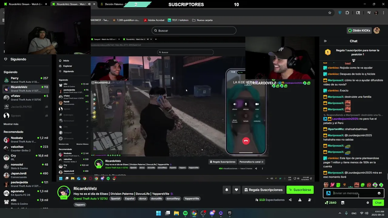The width and height of the screenshot is (388, 218).
Task: Focus the Buscar search field
Action: 194,31
